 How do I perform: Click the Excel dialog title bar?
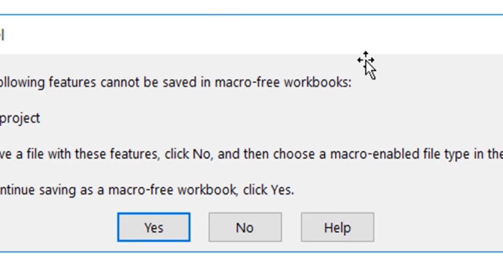point(168,34)
